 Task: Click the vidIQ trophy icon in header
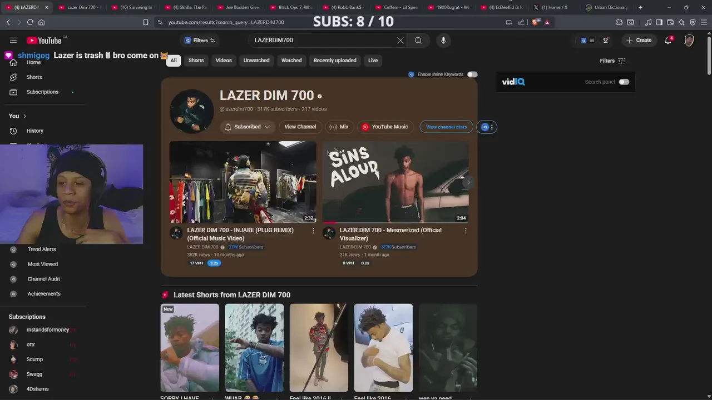(x=606, y=40)
